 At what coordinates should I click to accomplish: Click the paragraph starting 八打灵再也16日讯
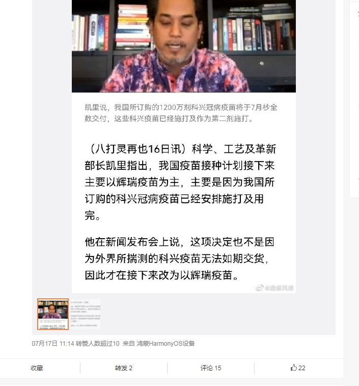180,182
